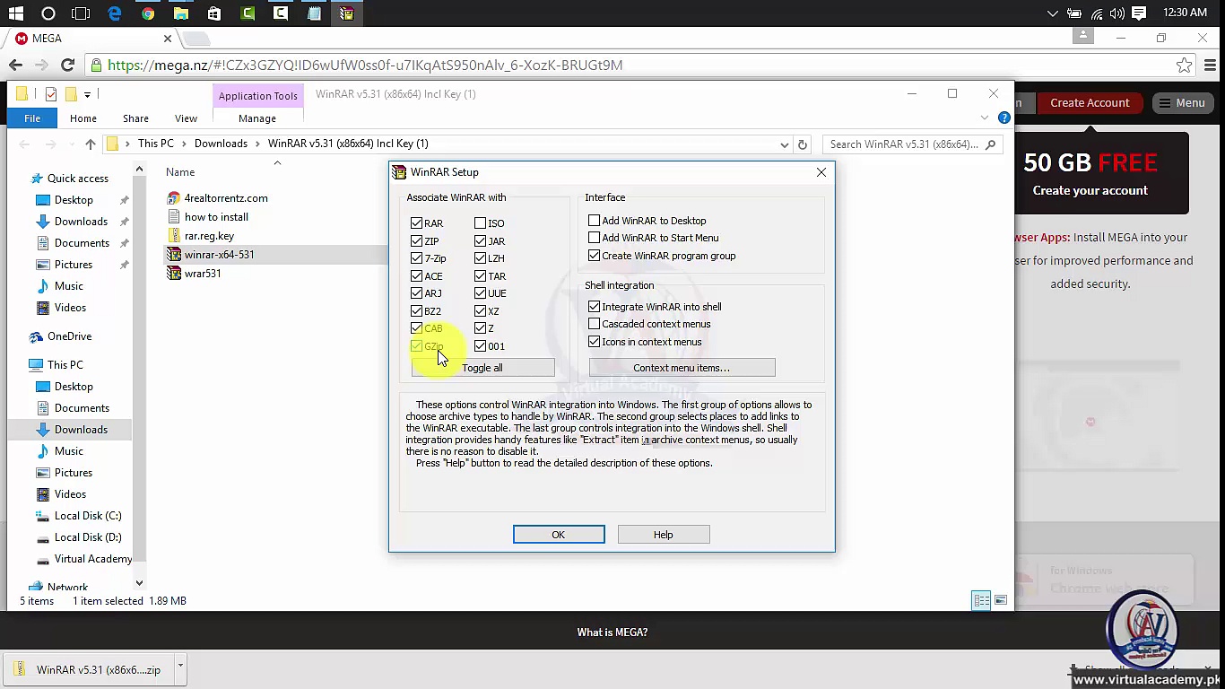Refresh the Explorer folder view
The height and width of the screenshot is (689, 1225).
tap(803, 144)
